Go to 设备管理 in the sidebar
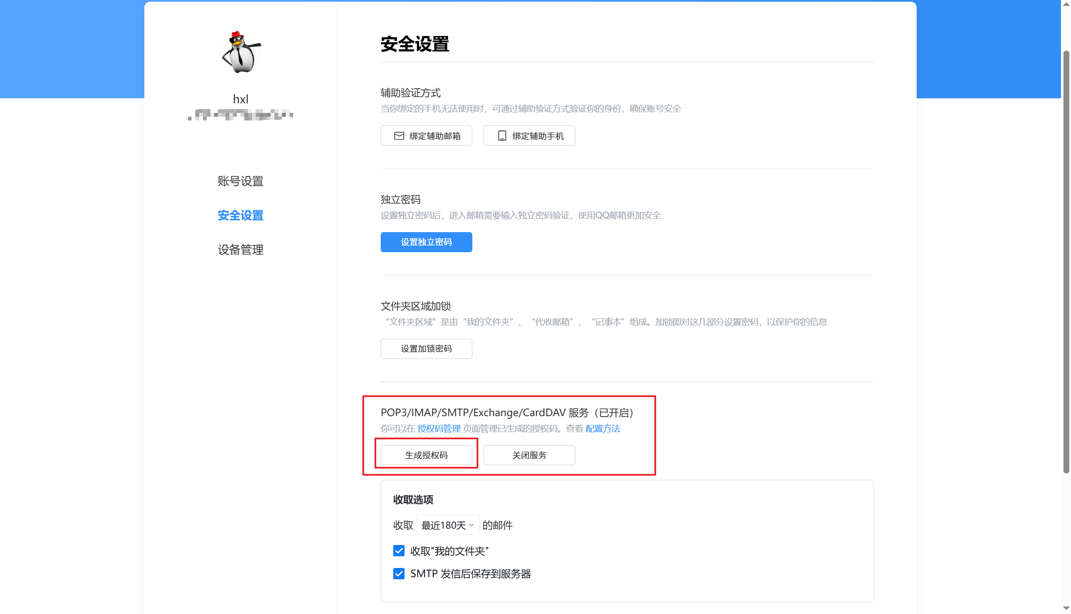The height and width of the screenshot is (614, 1071). click(241, 250)
